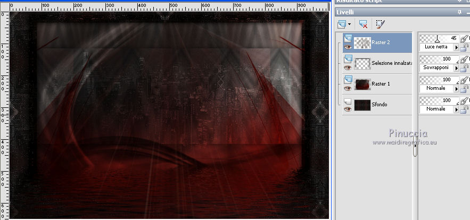The width and height of the screenshot is (470, 220).
Task: Hide the Raster 2 layer
Action: (348, 47)
